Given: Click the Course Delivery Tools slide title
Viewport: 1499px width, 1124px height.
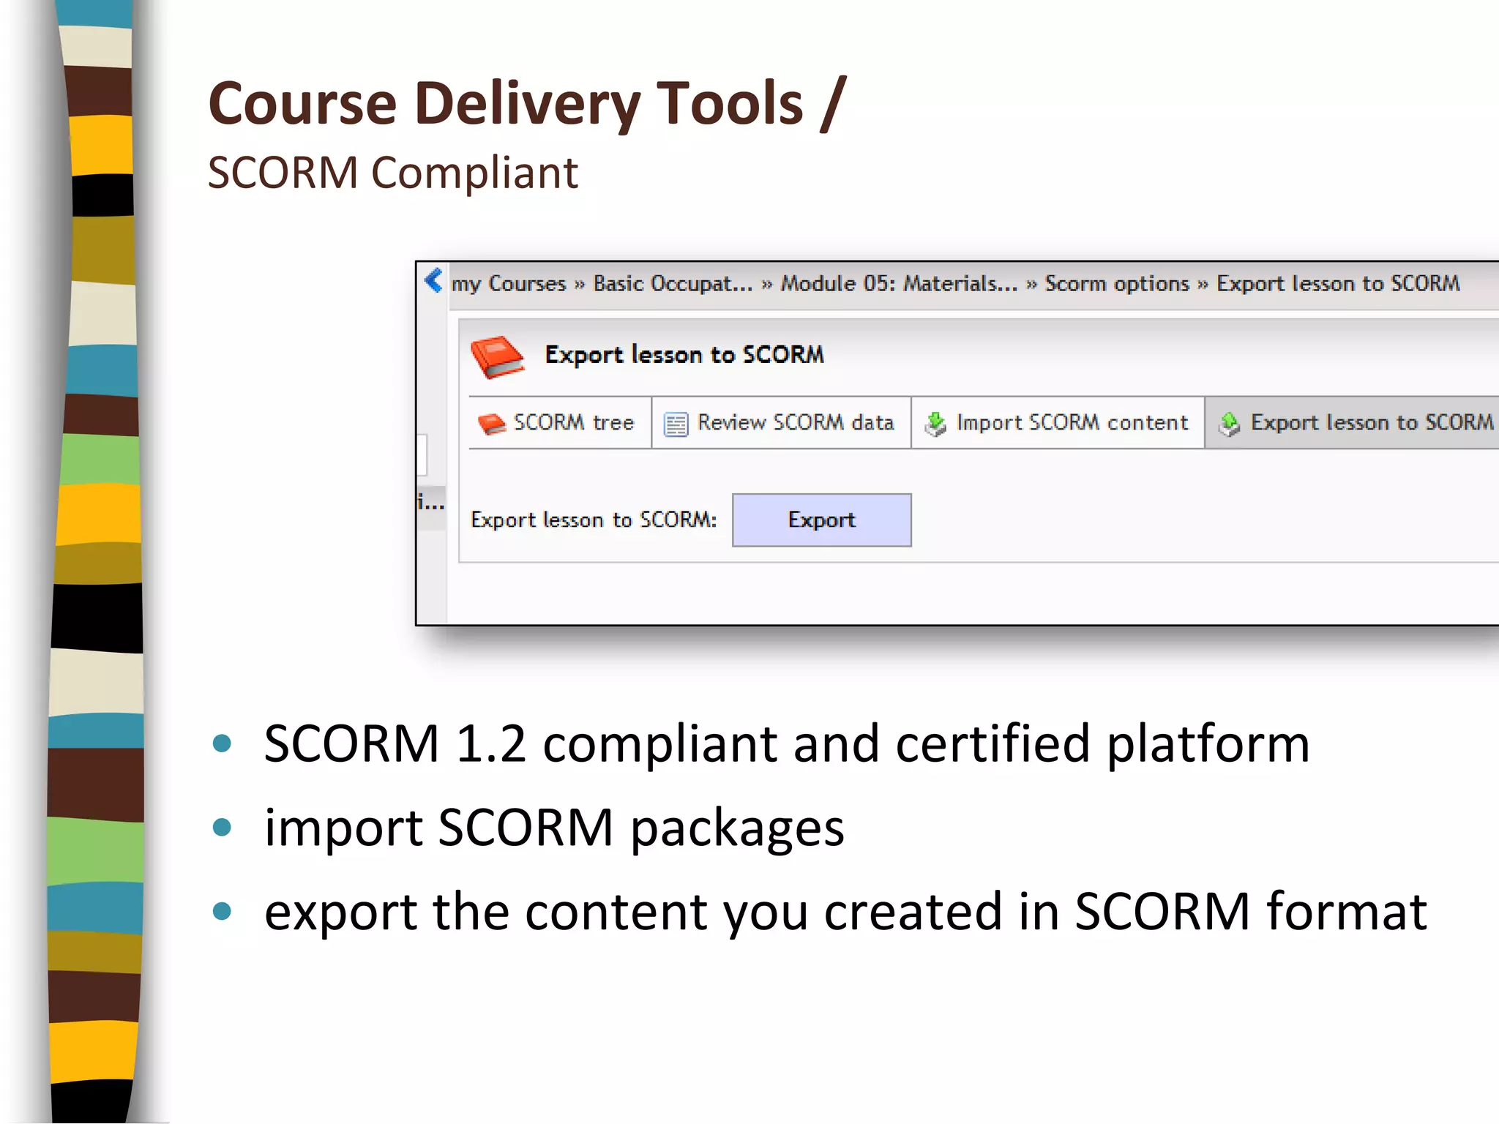Looking at the screenshot, I should 526,104.
